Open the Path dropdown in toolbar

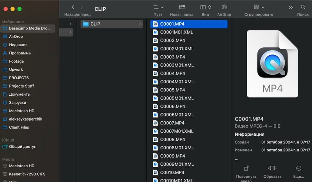[158, 7]
